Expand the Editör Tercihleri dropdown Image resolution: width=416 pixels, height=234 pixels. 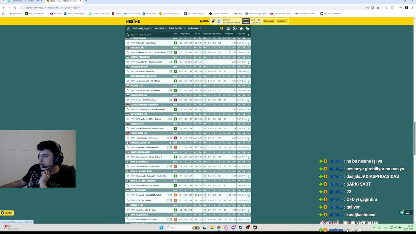click(177, 28)
